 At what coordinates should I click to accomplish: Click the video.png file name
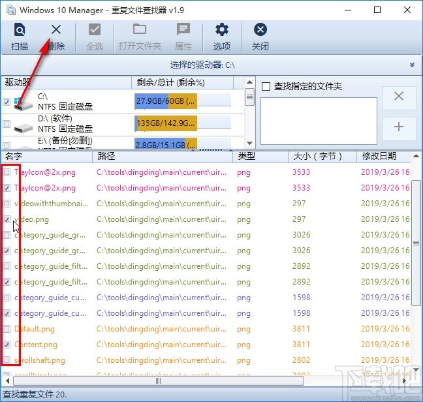click(x=31, y=219)
